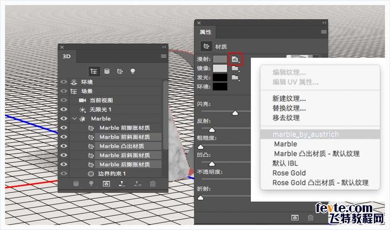This screenshot has height=230, width=390.
Task: Click the 折射 refraction slider handle
Action: [200, 198]
